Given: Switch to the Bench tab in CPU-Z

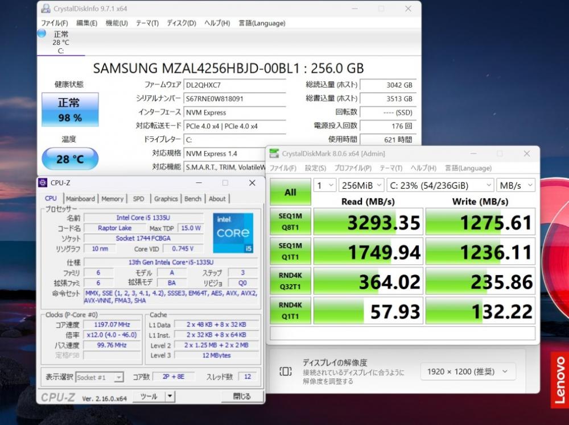Looking at the screenshot, I should 193,198.
